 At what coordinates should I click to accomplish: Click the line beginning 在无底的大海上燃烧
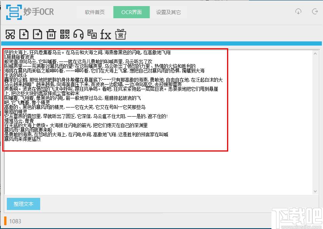tap(76, 125)
